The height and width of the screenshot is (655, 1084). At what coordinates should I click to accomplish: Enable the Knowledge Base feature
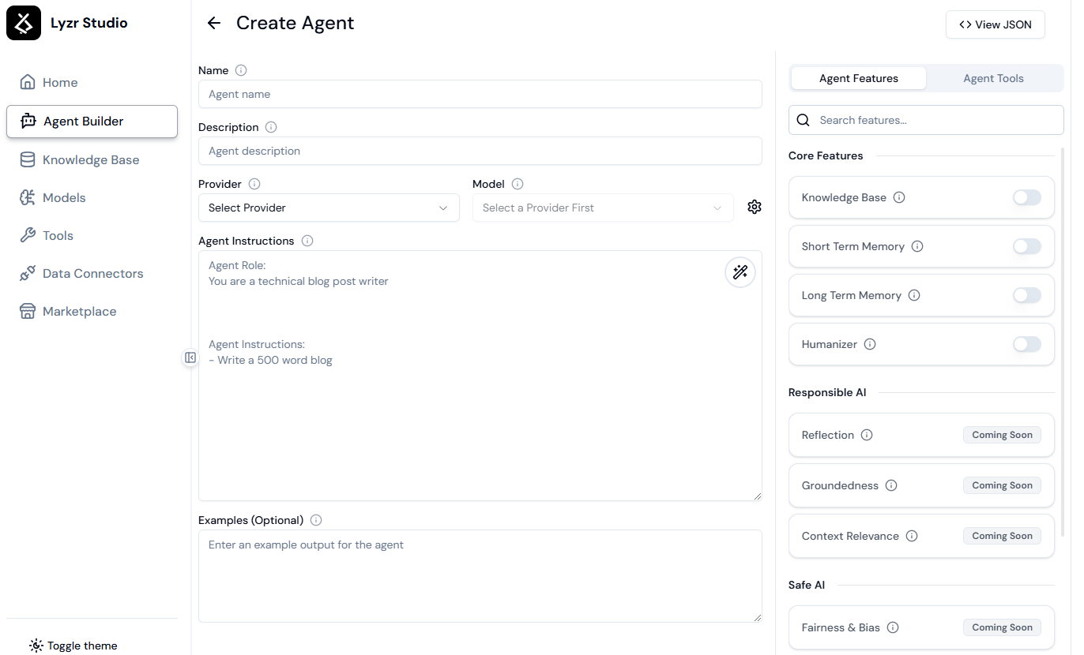click(1026, 197)
